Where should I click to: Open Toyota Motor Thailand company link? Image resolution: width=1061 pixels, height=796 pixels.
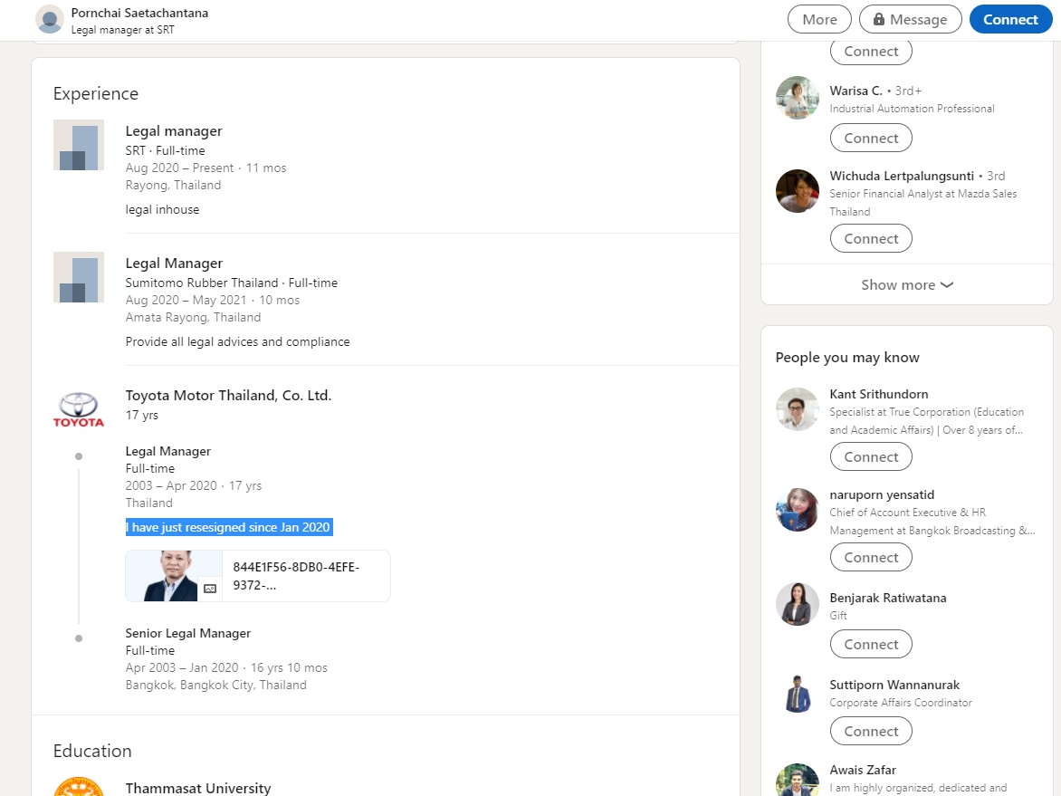[228, 396]
